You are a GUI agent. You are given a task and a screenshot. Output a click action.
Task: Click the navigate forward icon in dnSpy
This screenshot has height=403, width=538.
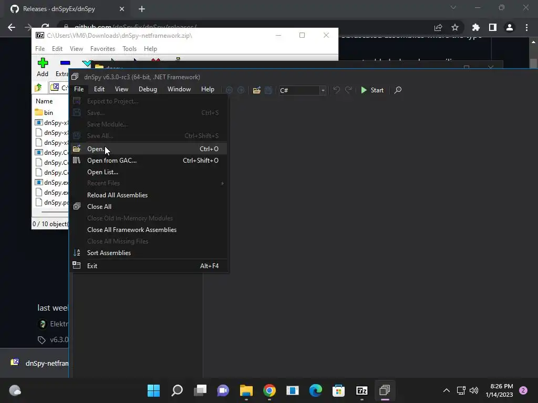coord(241,90)
